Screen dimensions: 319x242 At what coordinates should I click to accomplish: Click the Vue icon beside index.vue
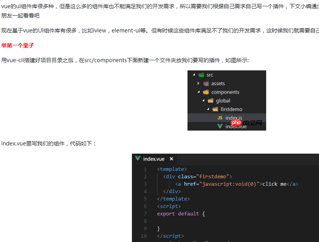pos(220,126)
